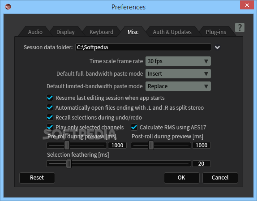257x201 pixels.
Task: Click the Session data folder path field
Action: point(143,47)
